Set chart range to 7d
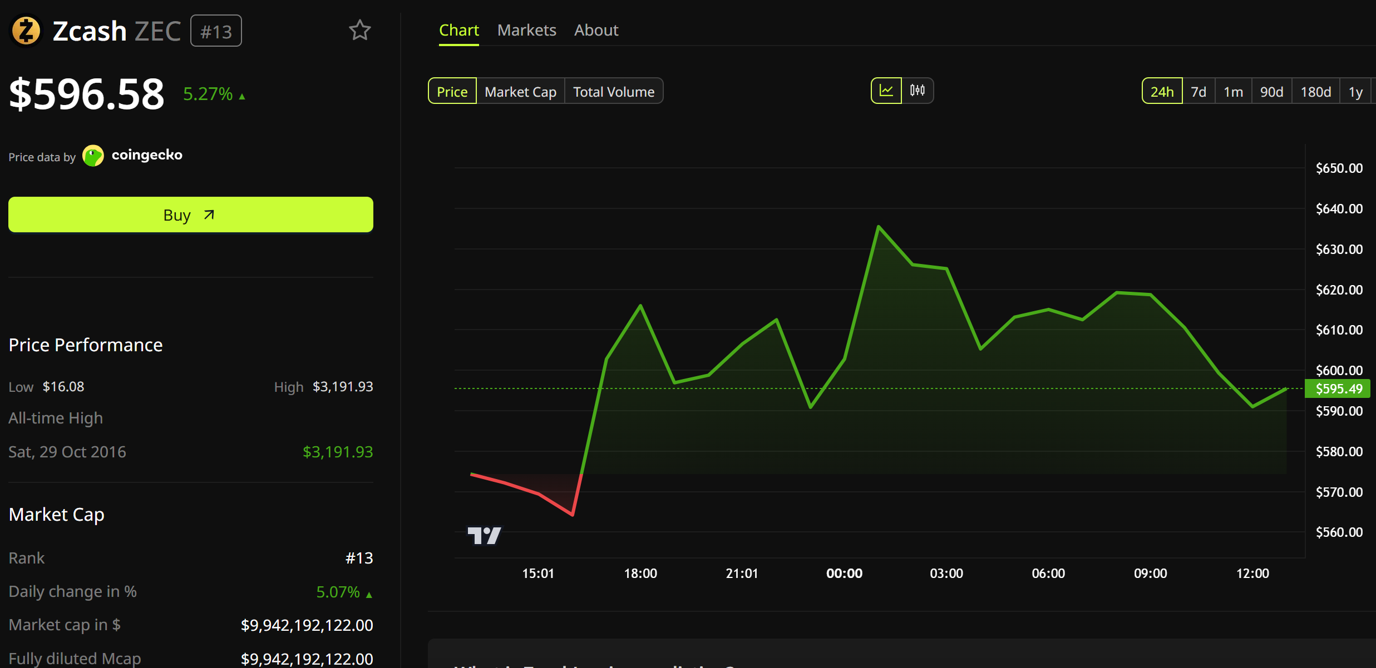The image size is (1376, 668). [x=1199, y=91]
